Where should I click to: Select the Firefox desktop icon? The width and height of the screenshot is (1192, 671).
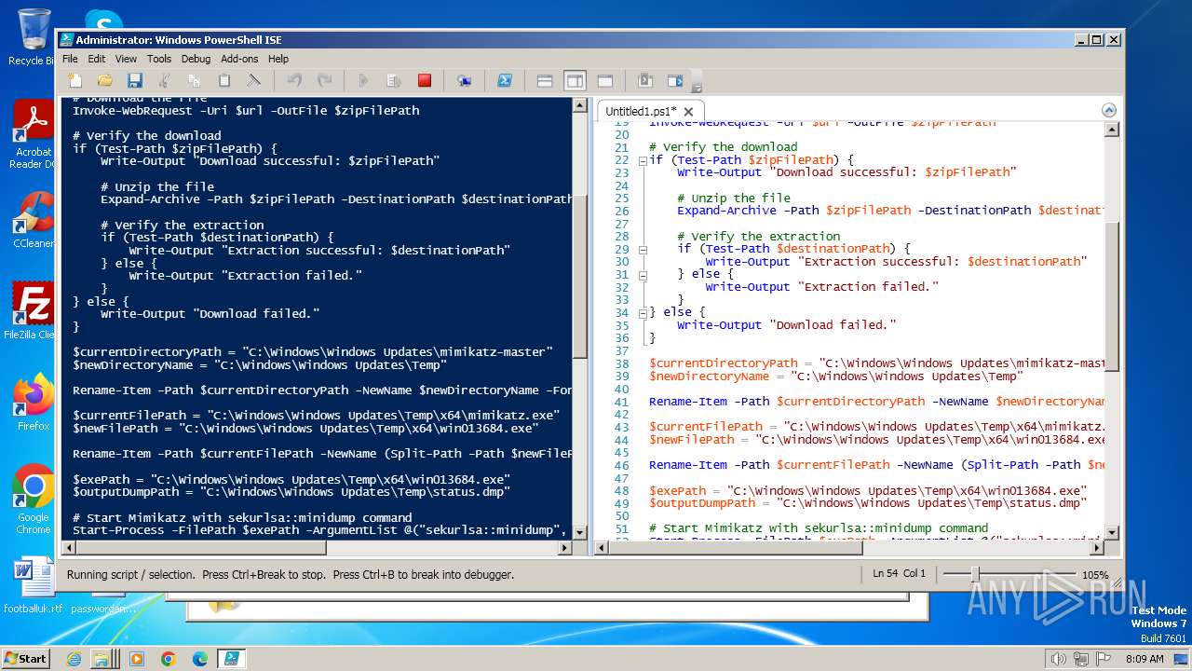click(x=34, y=403)
